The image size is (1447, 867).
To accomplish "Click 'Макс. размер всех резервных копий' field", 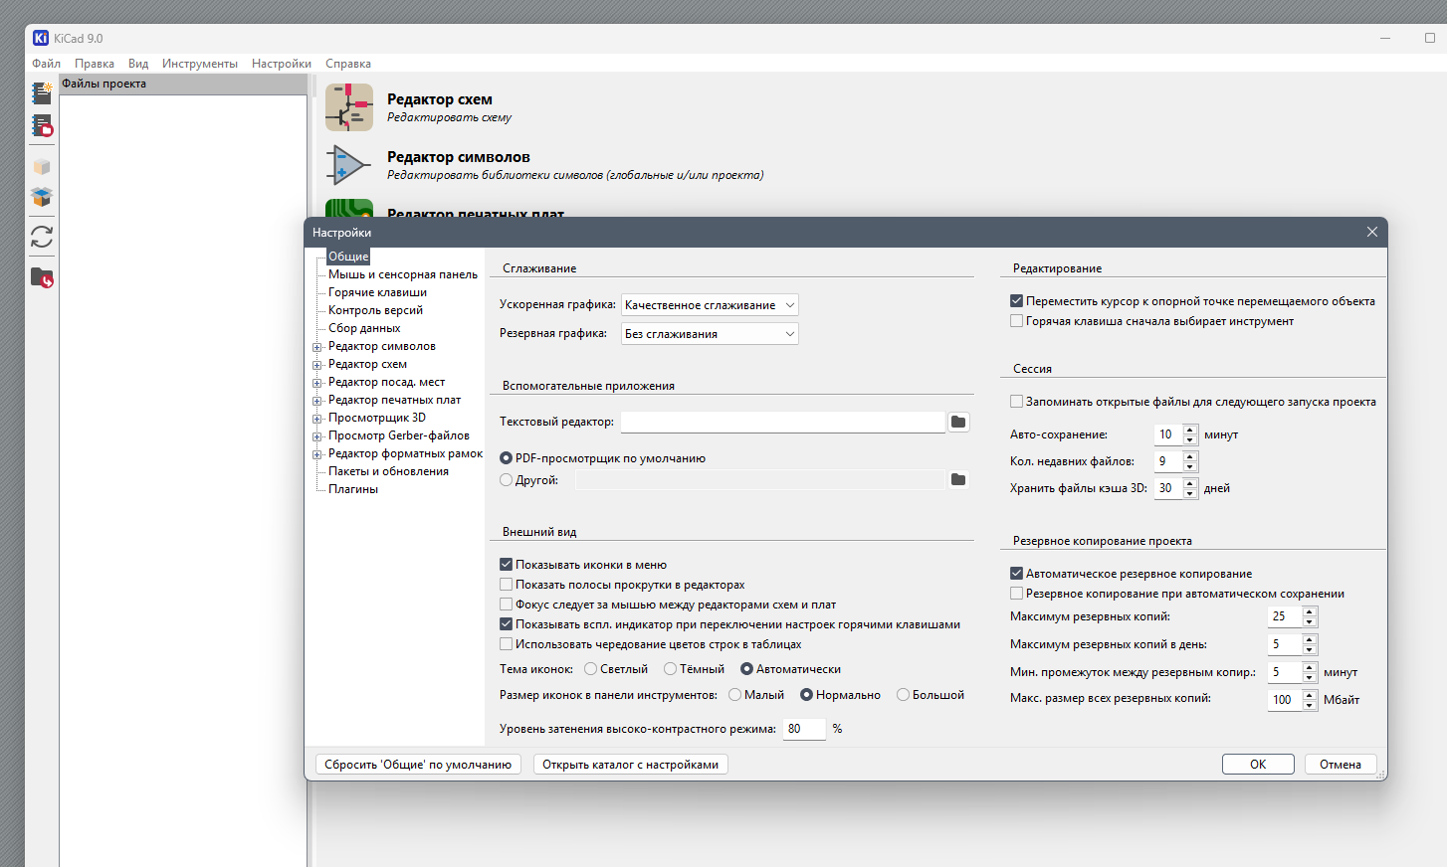I will pos(1285,700).
